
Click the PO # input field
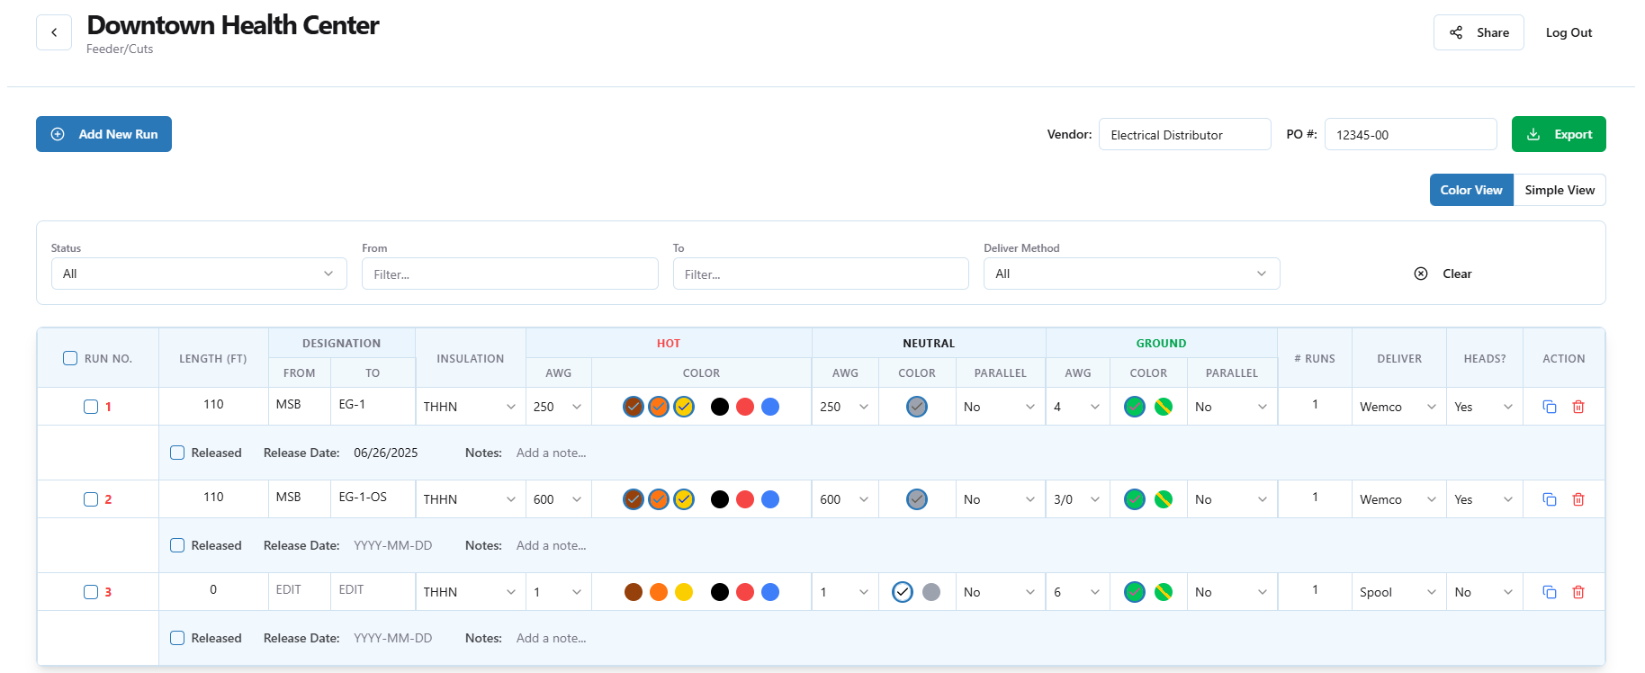point(1410,134)
